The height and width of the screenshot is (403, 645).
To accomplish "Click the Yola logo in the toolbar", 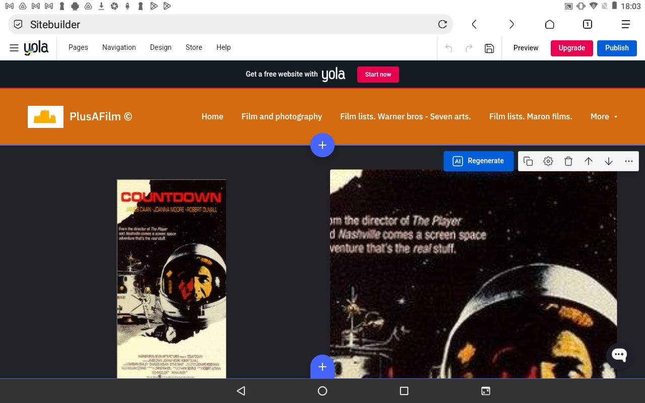I will pyautogui.click(x=36, y=48).
